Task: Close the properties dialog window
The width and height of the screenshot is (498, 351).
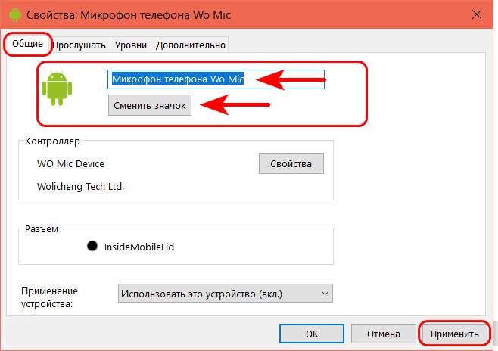Action: tap(477, 14)
